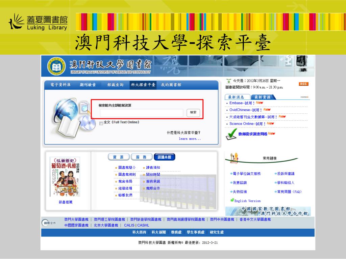Open the Science Online--試用 link
The height and width of the screenshot is (259, 346).
click(x=248, y=124)
